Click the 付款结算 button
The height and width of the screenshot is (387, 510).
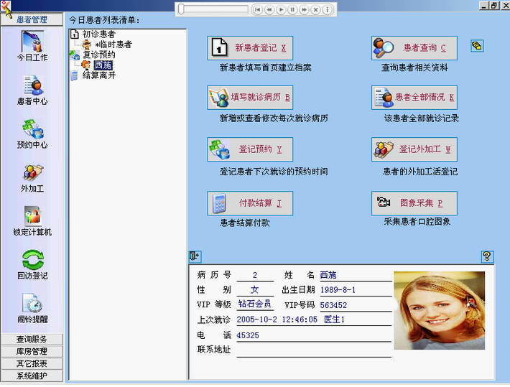(x=250, y=203)
